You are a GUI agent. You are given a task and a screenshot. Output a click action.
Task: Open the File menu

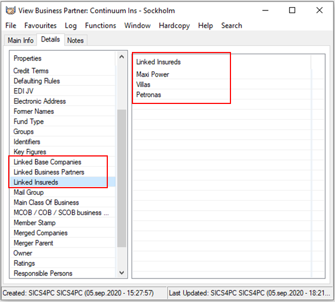(11, 25)
